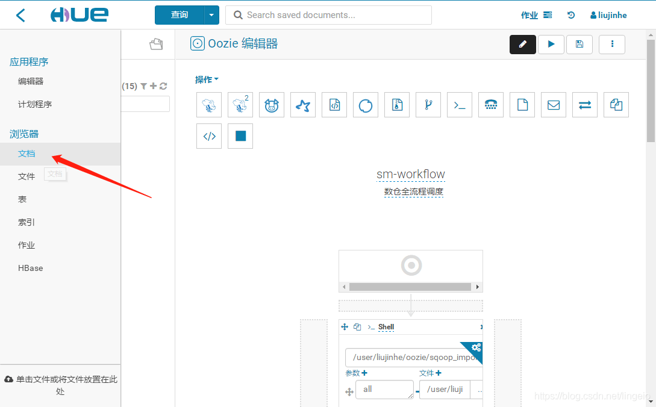Add a Streaming action with arrows icon
The height and width of the screenshot is (407, 656).
[x=585, y=105]
